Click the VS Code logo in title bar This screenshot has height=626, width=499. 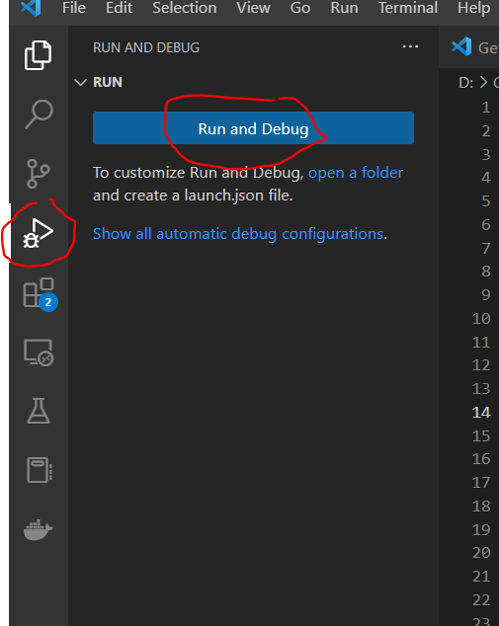[x=31, y=7]
